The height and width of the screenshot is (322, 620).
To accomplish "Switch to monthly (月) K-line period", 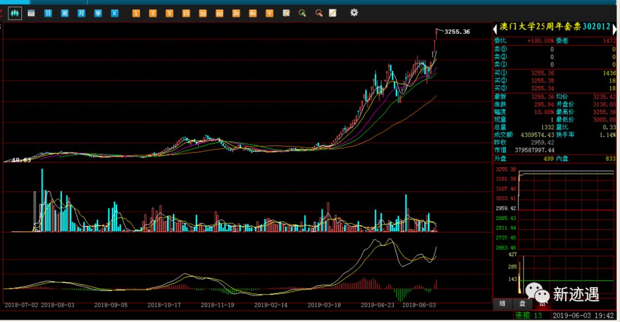I will (81, 13).
